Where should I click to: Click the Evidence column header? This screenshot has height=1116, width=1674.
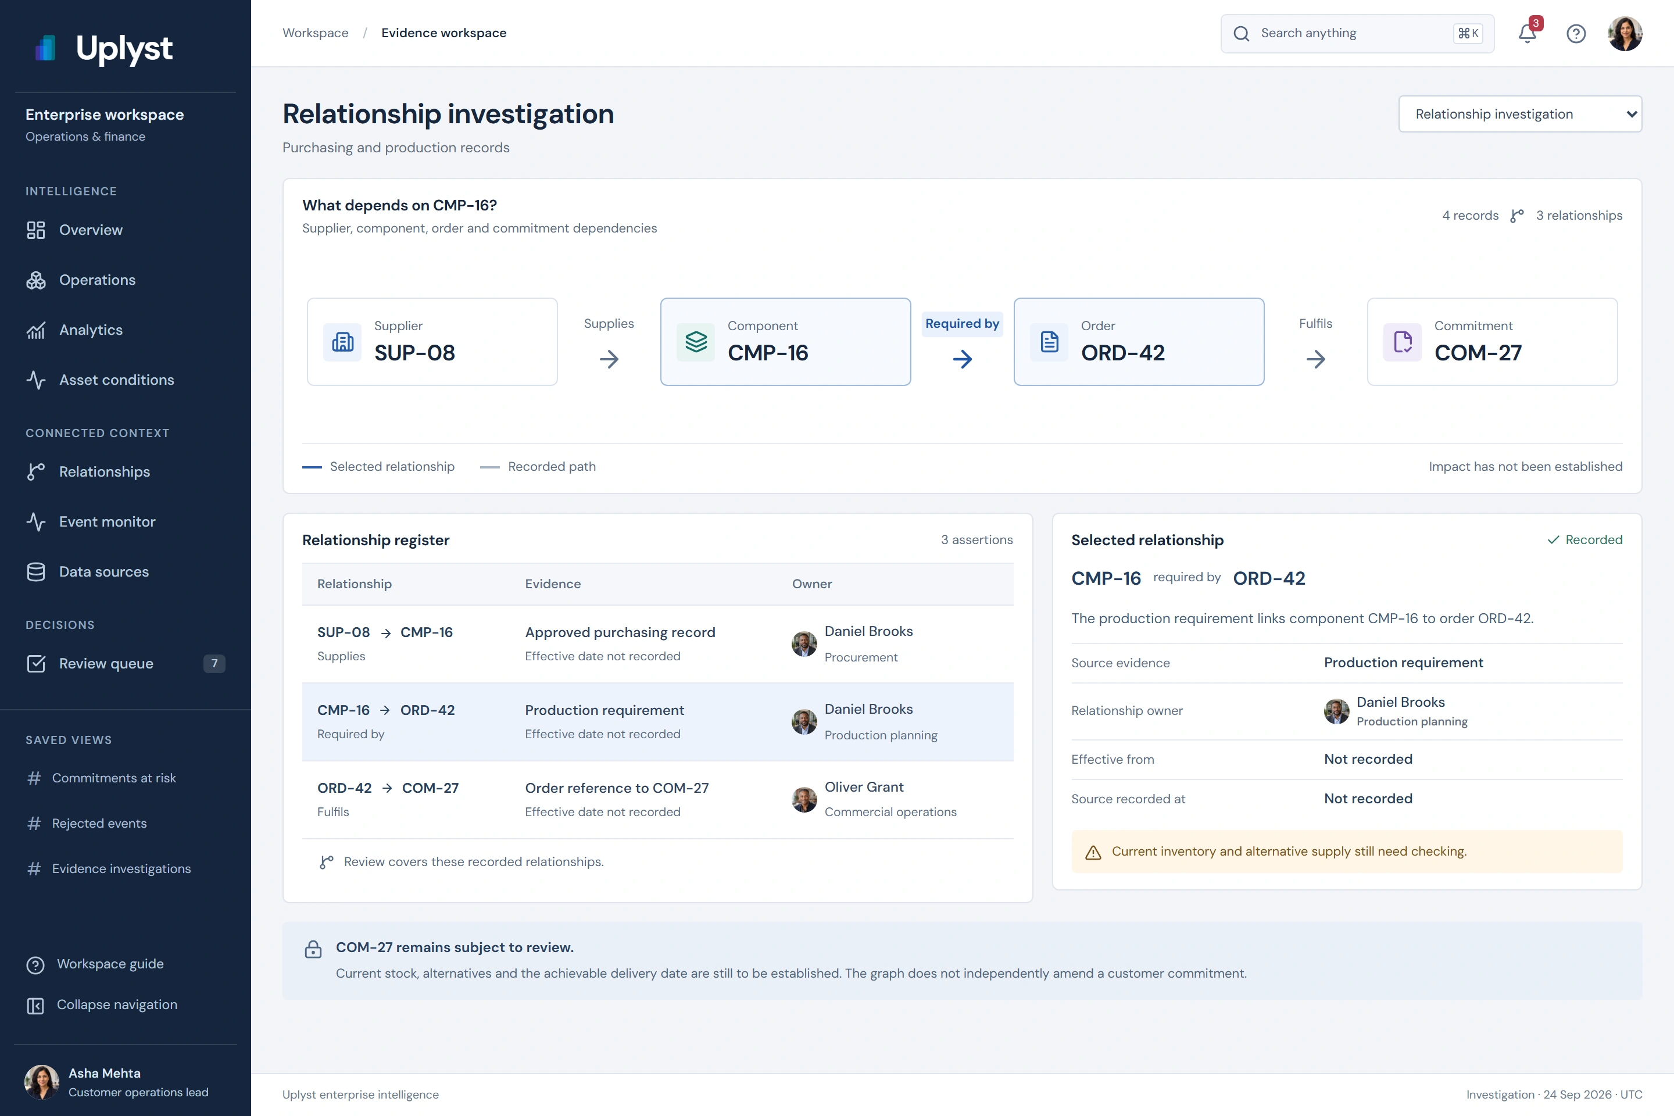tap(553, 584)
